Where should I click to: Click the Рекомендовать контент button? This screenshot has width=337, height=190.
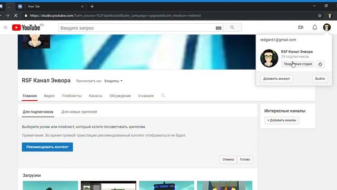click(47, 147)
